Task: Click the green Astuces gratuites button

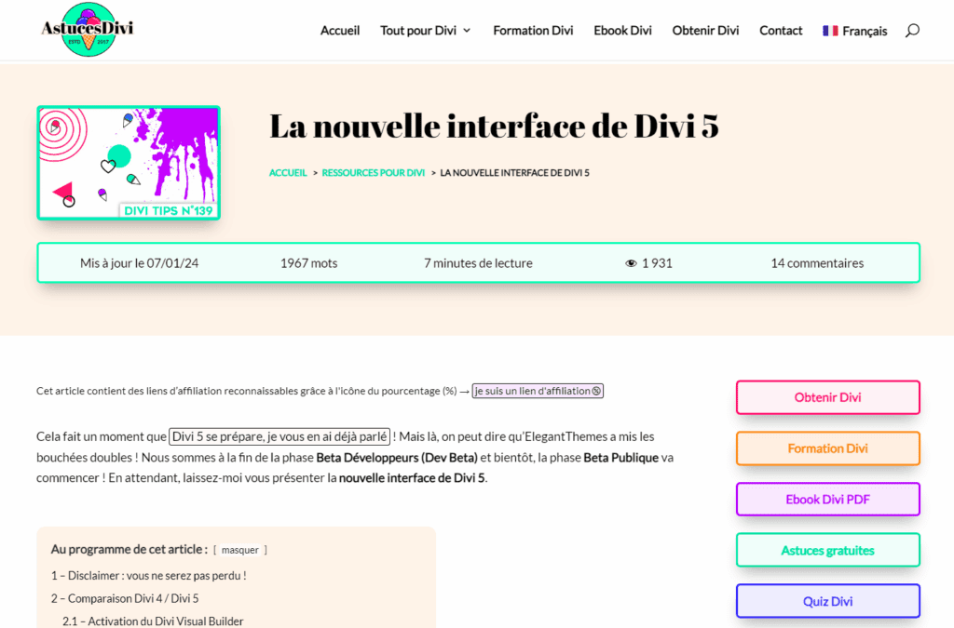Action: (827, 550)
